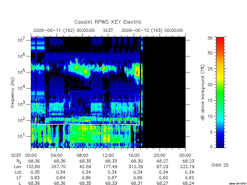Click the 'dB above background (7%)' label

point(203,92)
